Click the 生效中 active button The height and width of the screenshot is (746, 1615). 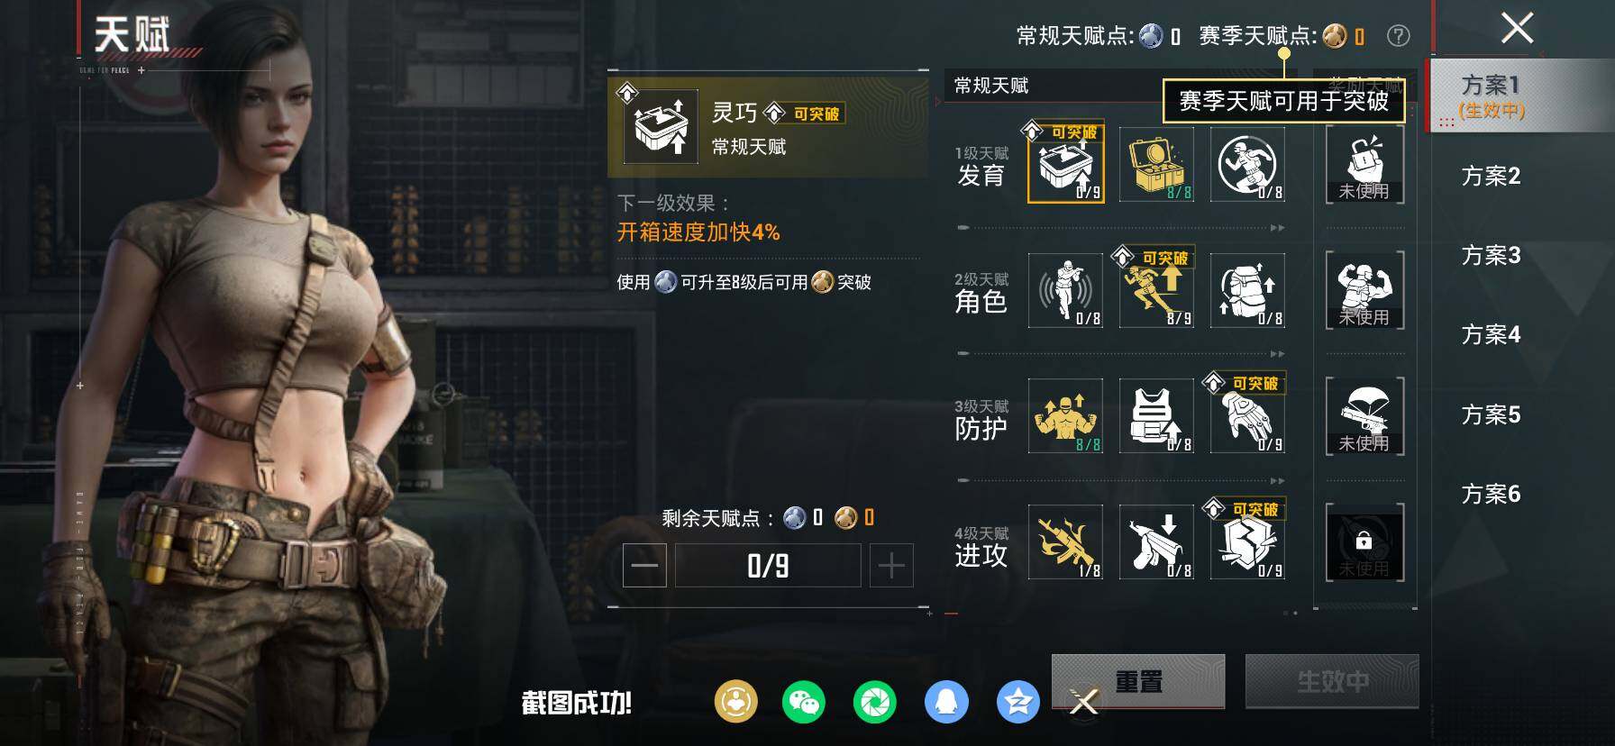click(1332, 681)
